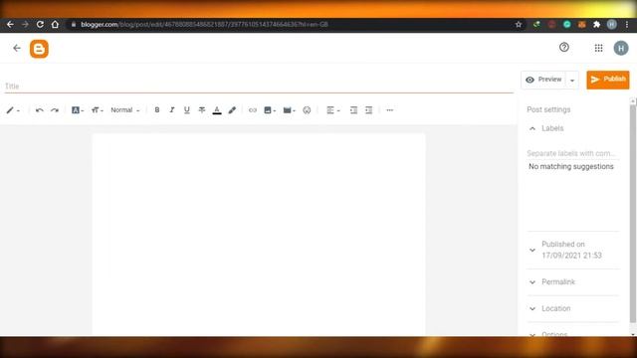Image resolution: width=637 pixels, height=358 pixels.
Task: Open the Google apps grid
Action: click(598, 49)
